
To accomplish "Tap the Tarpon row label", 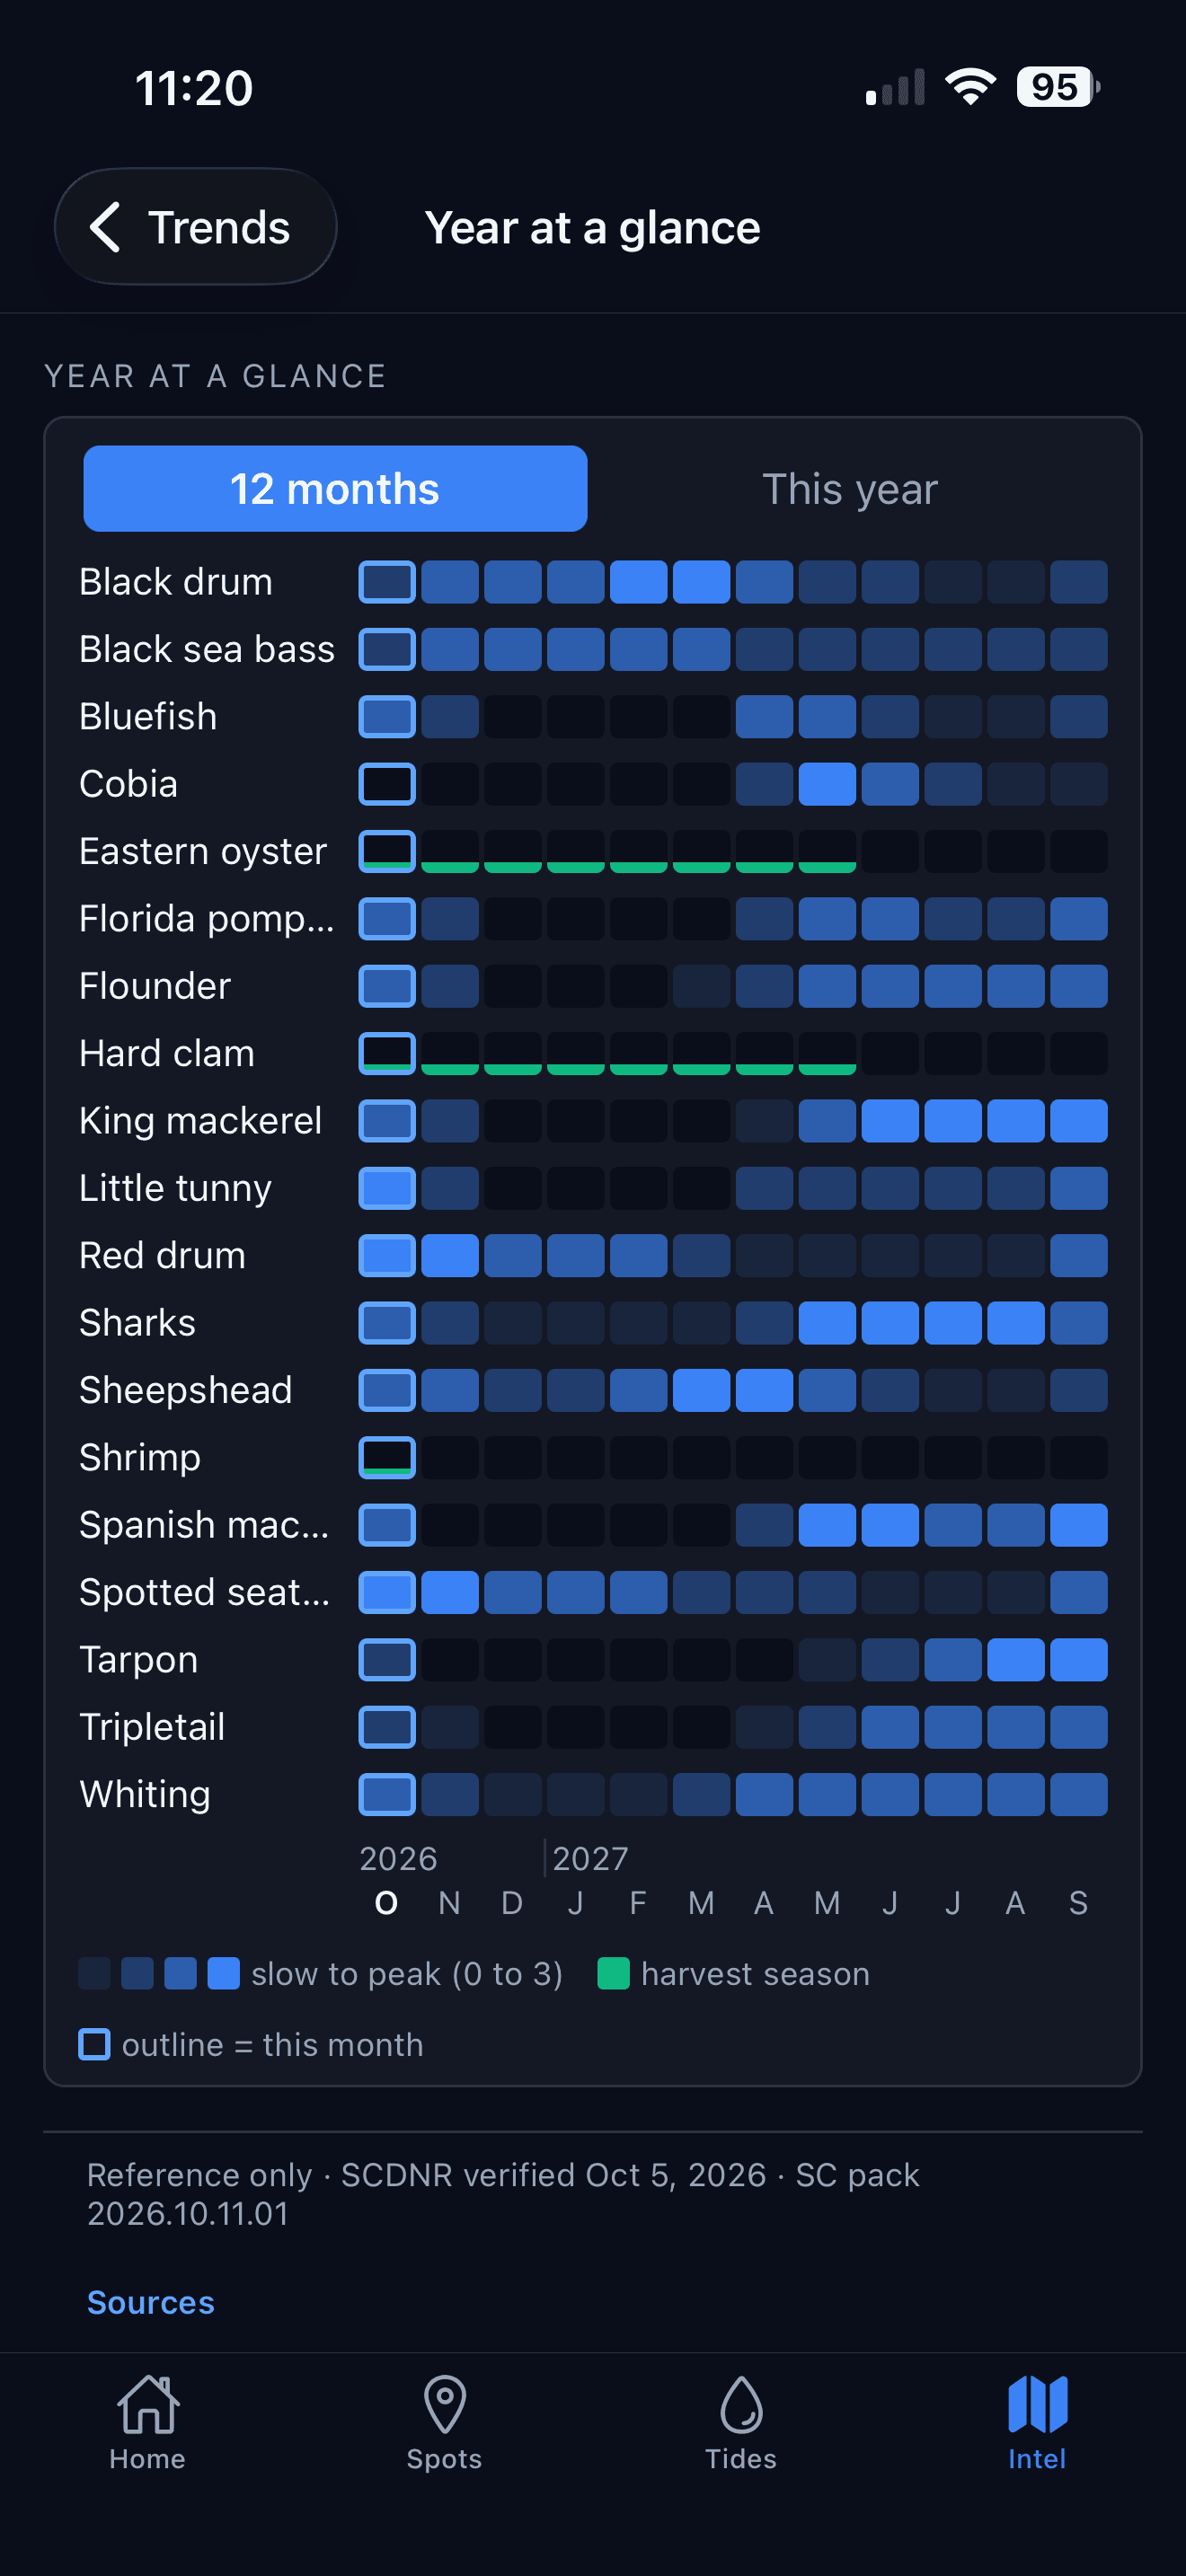I will pos(139,1659).
